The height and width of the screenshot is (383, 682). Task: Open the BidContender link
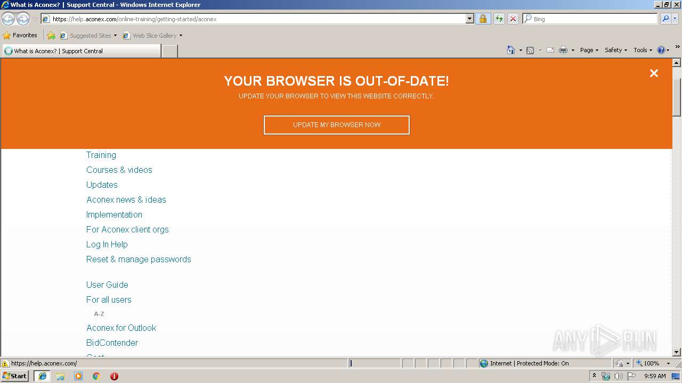point(112,343)
